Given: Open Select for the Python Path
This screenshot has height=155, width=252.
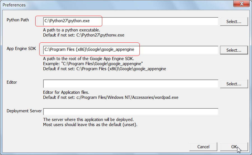Looking at the screenshot, I should tap(234, 21).
